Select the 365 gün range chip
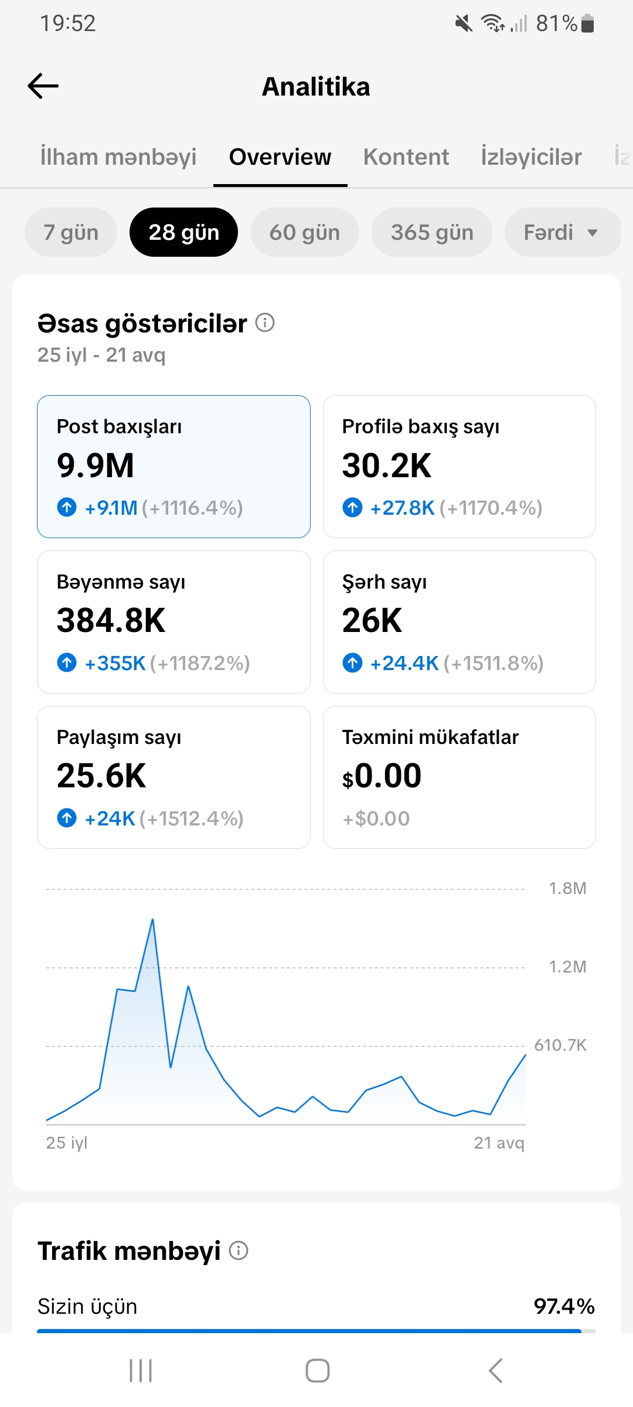Image resolution: width=633 pixels, height=1407 pixels. click(x=432, y=232)
